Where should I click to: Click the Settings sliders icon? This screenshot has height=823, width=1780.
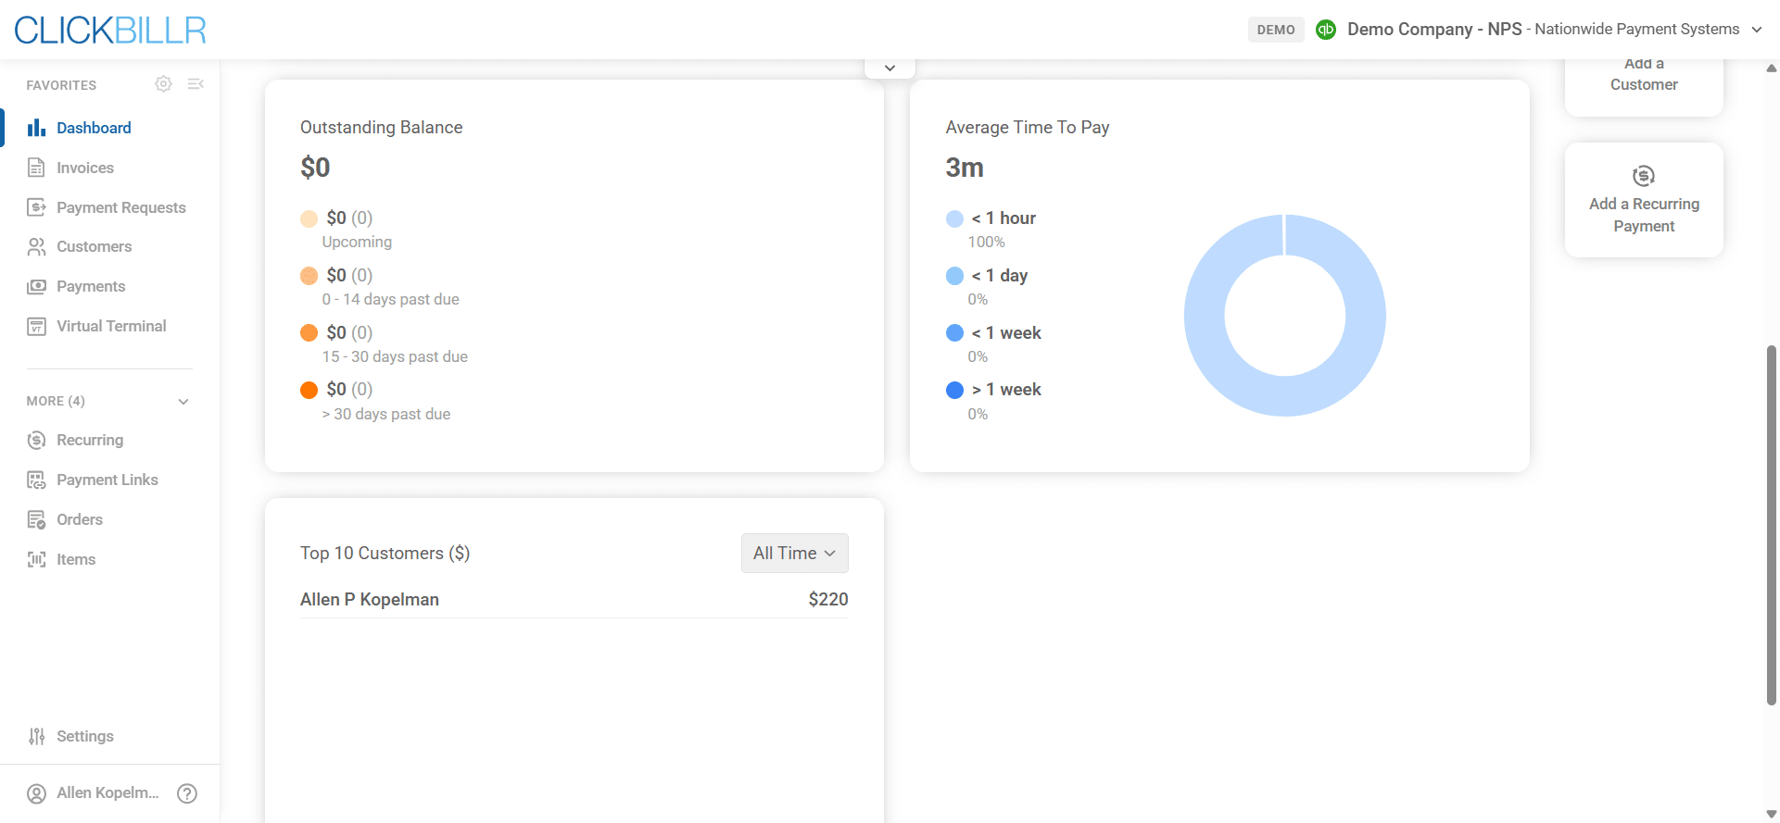click(x=36, y=737)
